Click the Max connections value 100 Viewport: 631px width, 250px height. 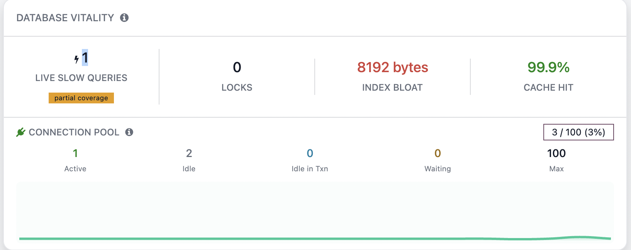pyautogui.click(x=556, y=154)
